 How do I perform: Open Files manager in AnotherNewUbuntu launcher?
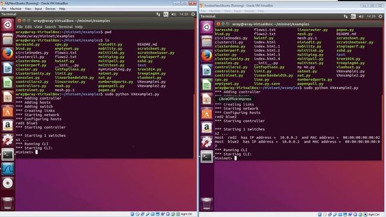click(x=207, y=42)
